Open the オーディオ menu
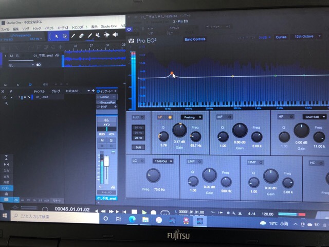The width and height of the screenshot is (329, 247). (63, 27)
